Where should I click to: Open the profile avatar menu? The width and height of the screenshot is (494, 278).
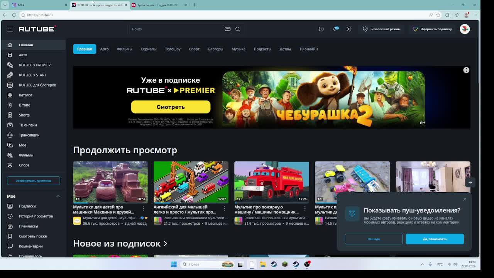click(x=465, y=29)
